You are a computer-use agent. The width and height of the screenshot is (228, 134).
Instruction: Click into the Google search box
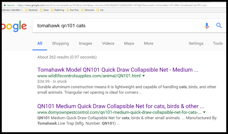[116, 26]
